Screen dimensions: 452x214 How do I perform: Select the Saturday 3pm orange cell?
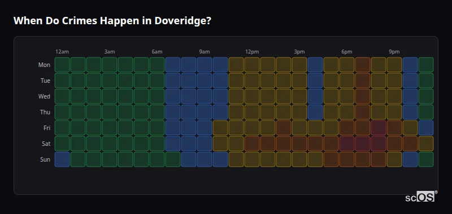point(299,144)
